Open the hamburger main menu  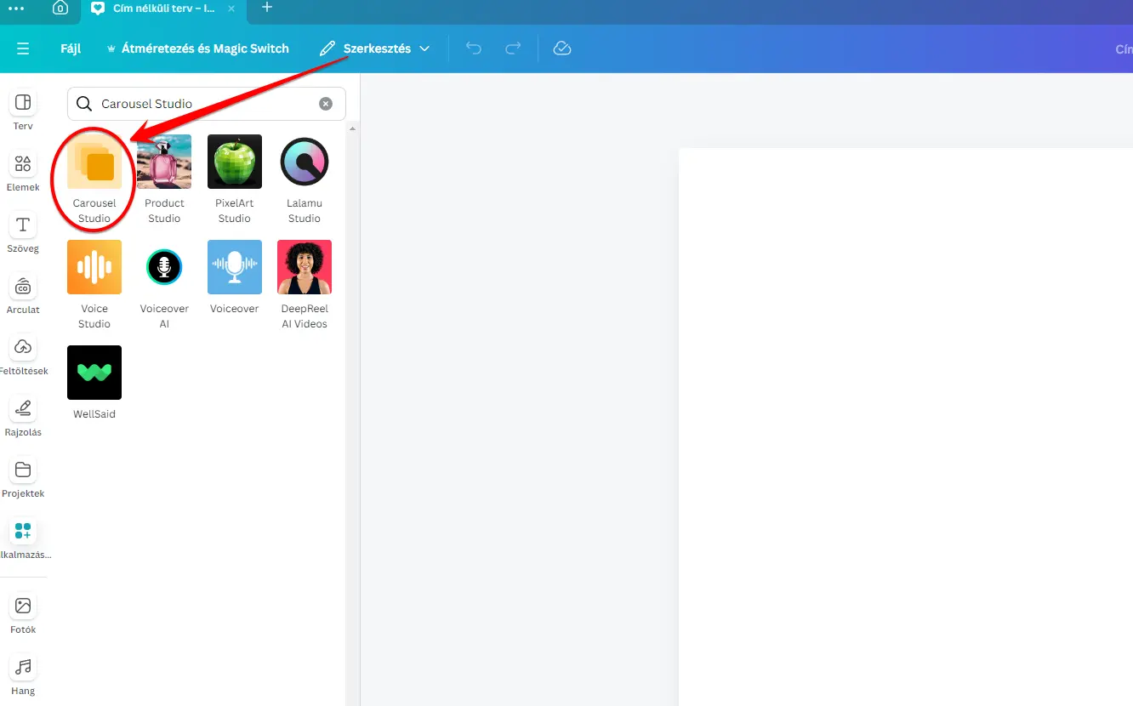point(23,48)
